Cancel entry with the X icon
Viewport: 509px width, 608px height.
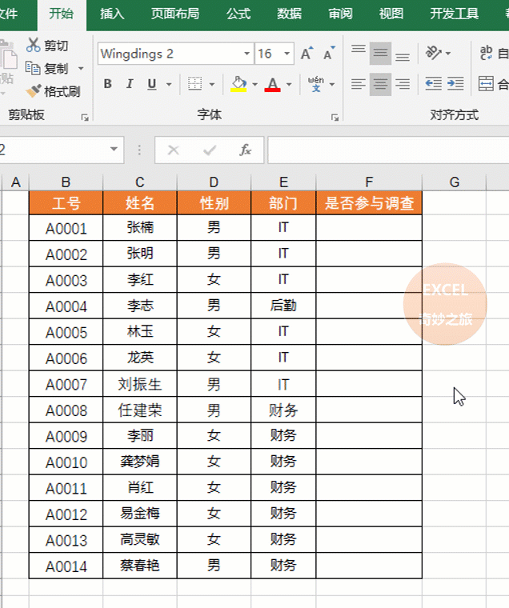tap(174, 150)
